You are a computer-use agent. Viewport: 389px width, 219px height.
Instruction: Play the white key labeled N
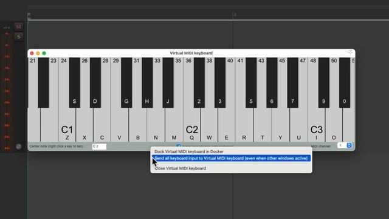[156, 125]
